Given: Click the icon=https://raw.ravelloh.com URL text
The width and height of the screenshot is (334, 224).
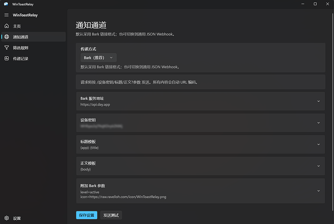Looking at the screenshot, I should (x=123, y=197).
